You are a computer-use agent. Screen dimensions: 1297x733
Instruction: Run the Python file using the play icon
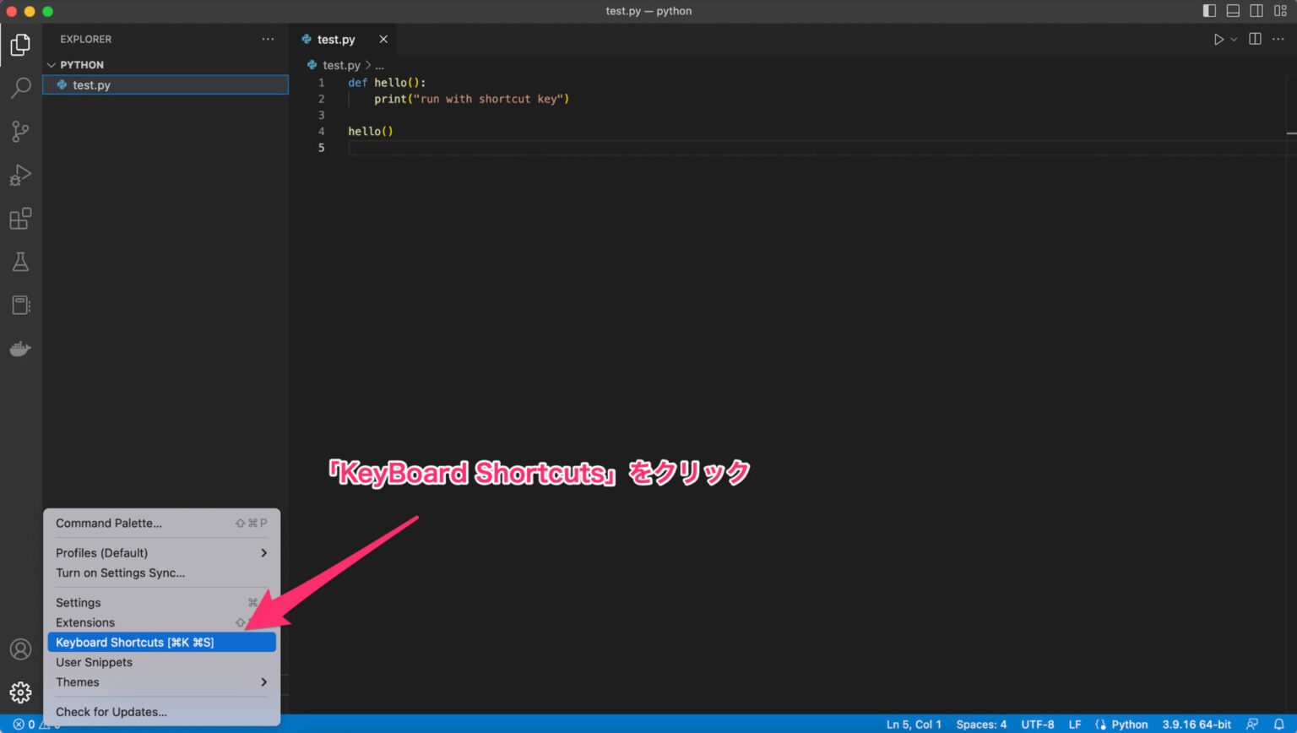(1218, 39)
